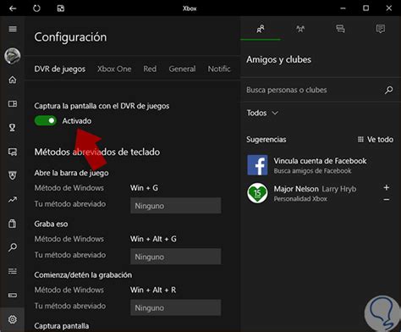This screenshot has height=332, width=401.
Task: Open Store bag icon in sidebar
Action: [13, 224]
